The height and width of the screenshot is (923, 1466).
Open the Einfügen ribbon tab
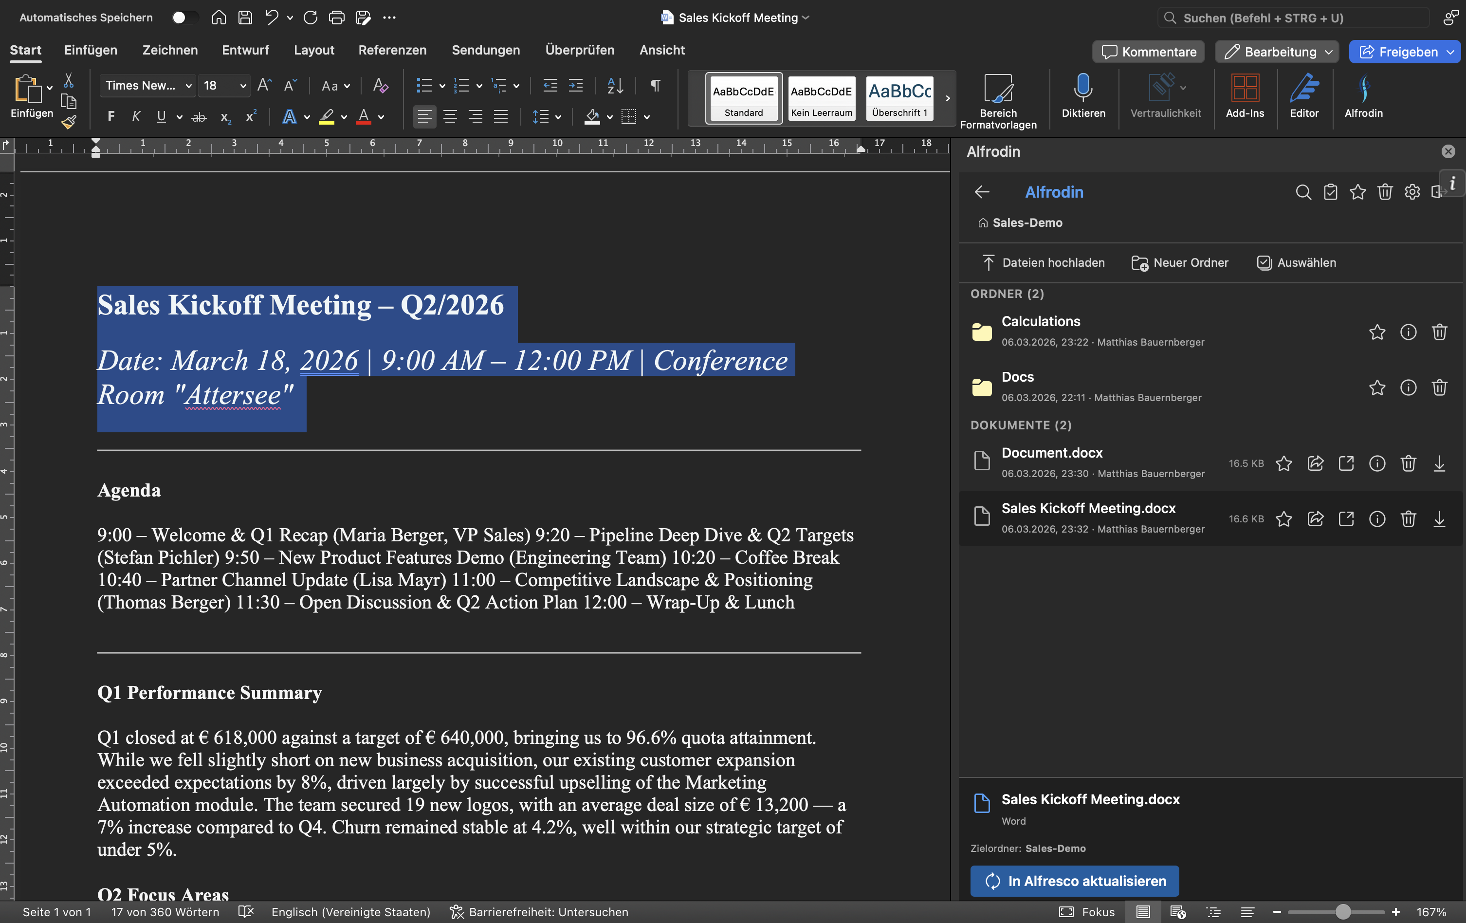tap(91, 50)
